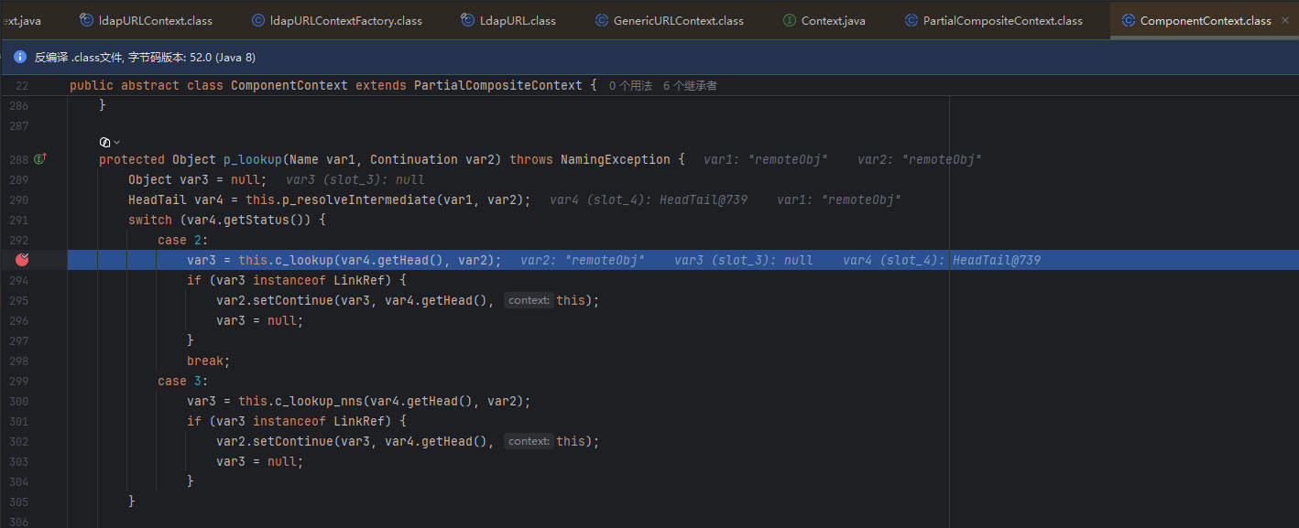Click the decompiled .class file banner text
The image size is (1299, 528).
click(145, 57)
